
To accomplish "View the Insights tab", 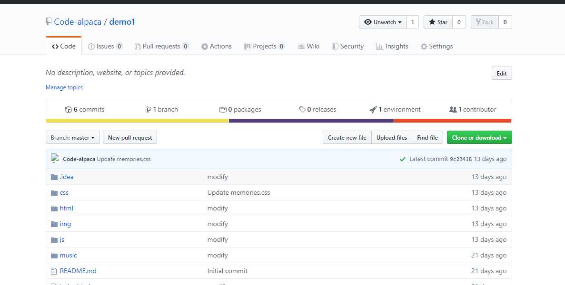I will tap(392, 47).
